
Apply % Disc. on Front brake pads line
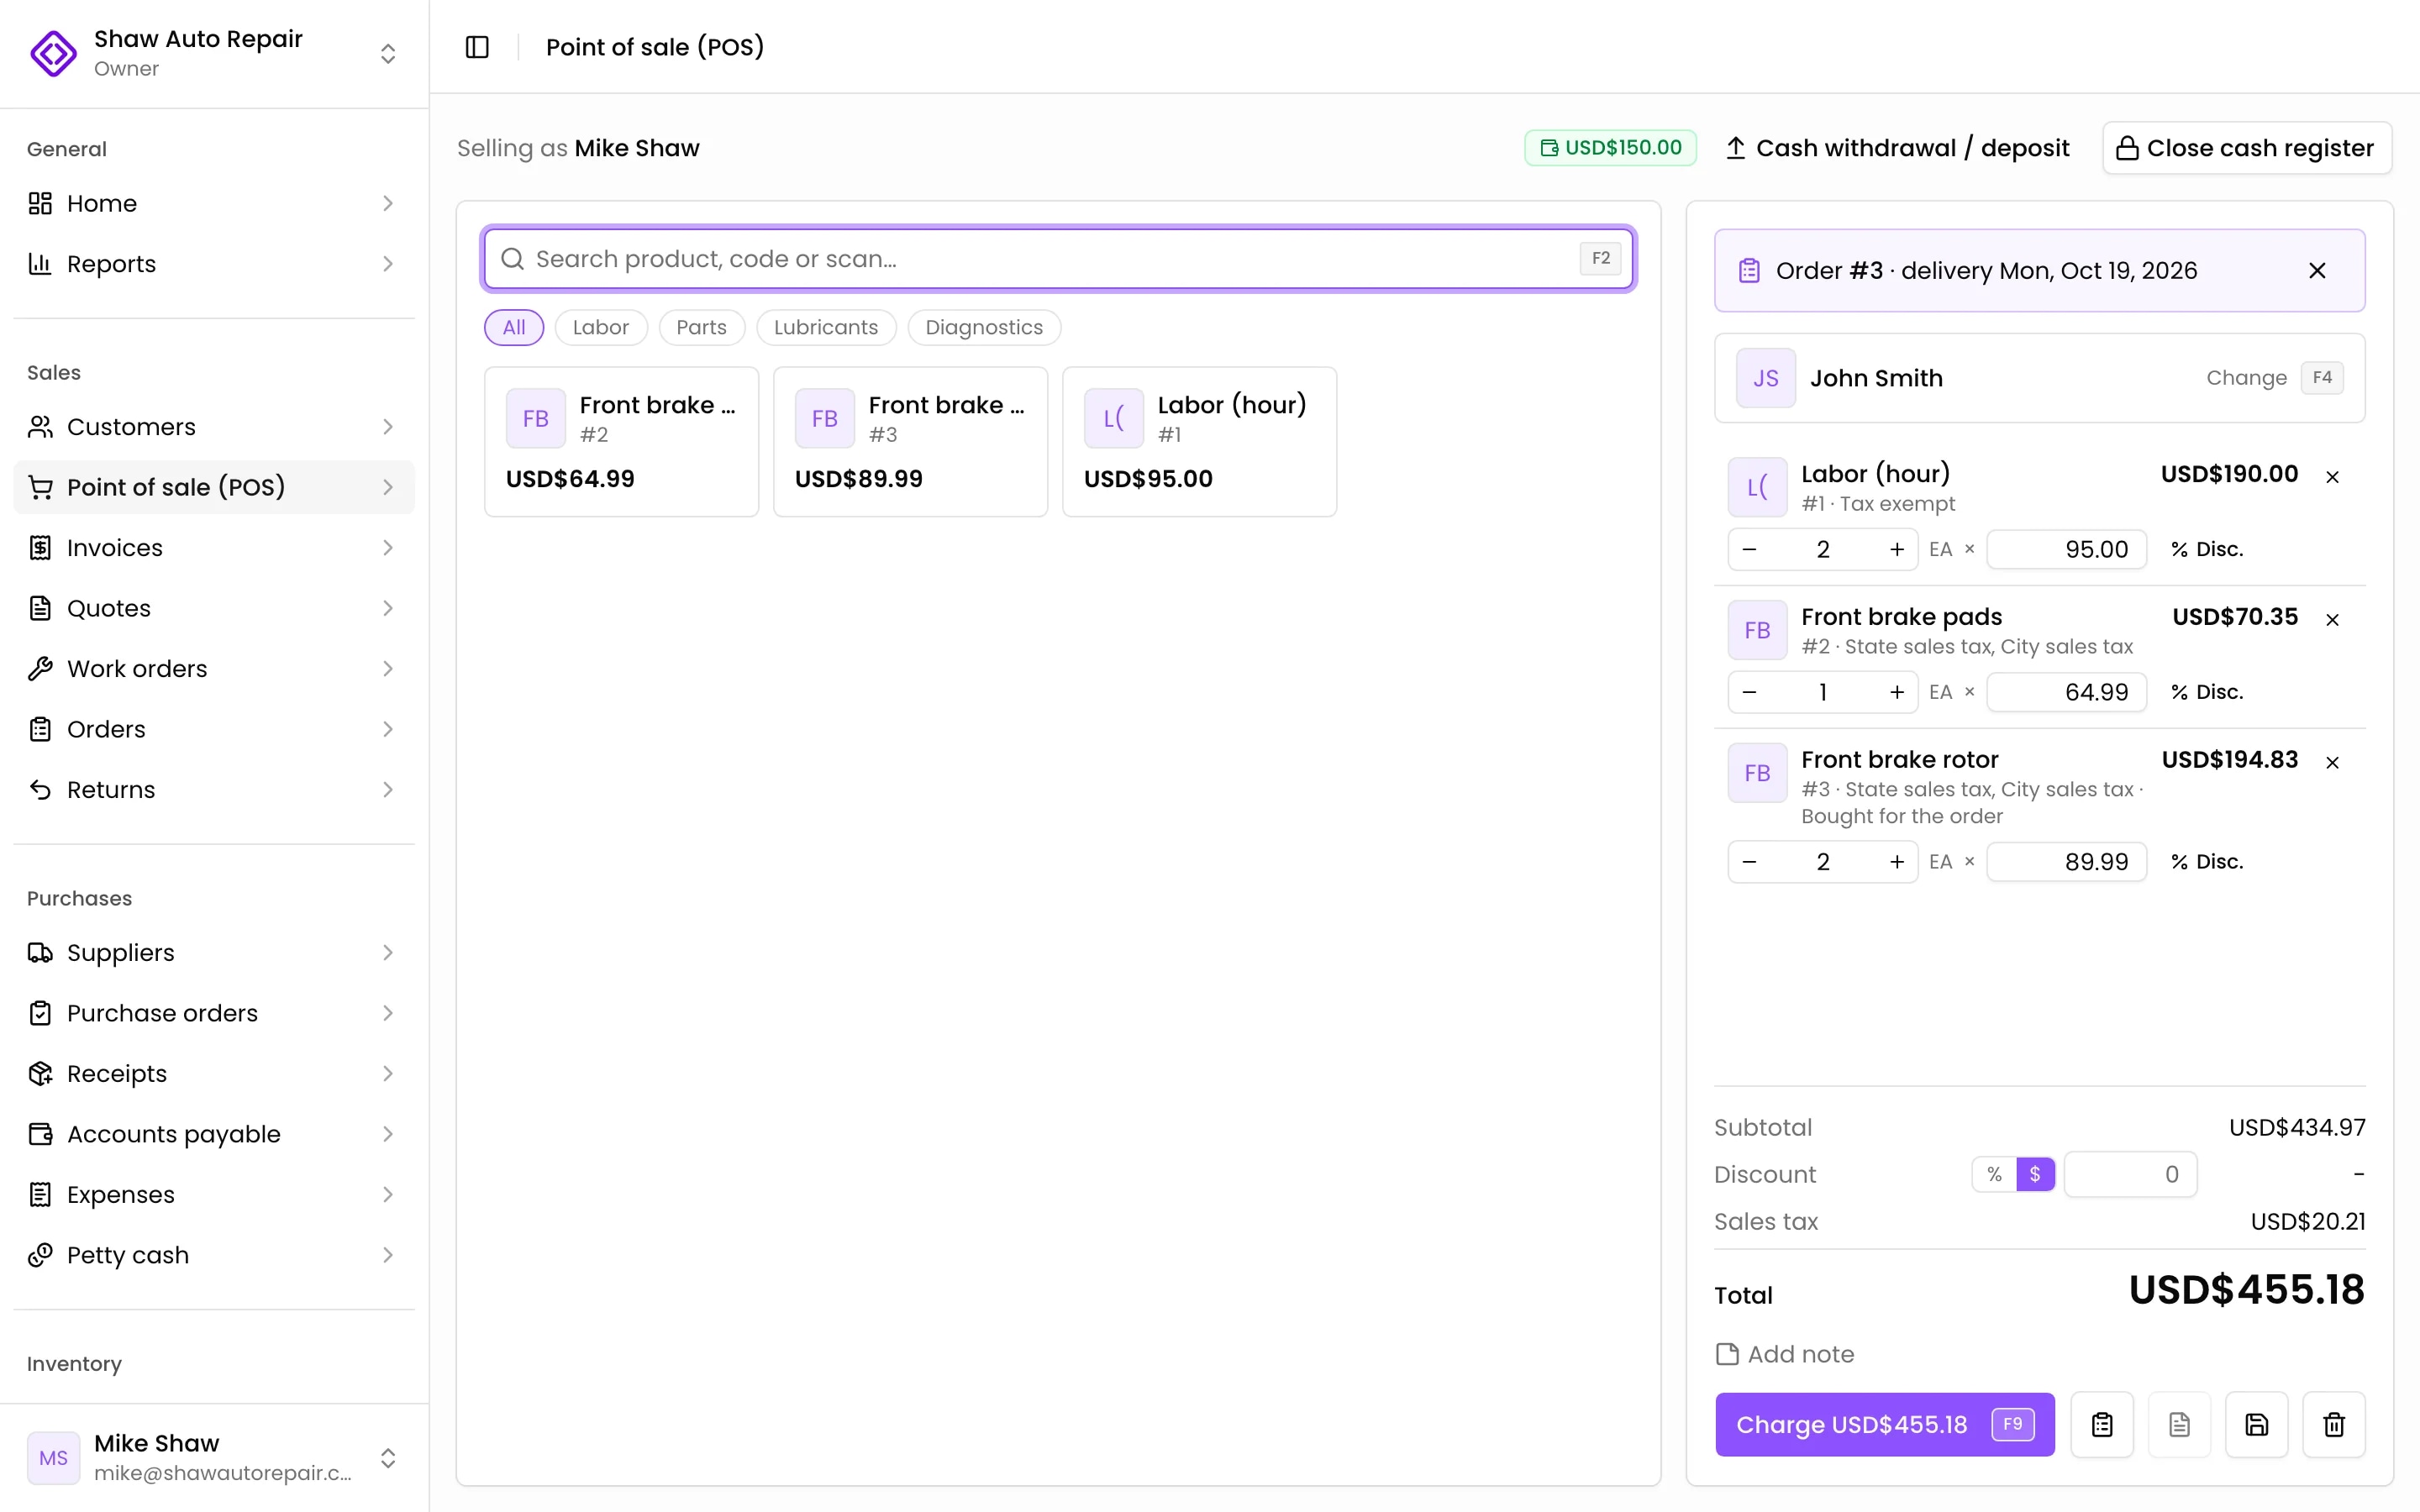[x=2207, y=692]
